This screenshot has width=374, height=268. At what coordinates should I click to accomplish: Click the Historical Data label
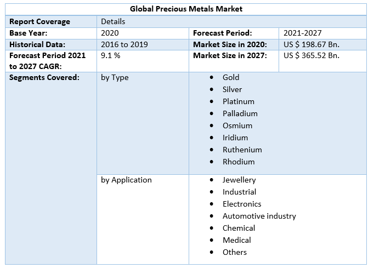[37, 44]
